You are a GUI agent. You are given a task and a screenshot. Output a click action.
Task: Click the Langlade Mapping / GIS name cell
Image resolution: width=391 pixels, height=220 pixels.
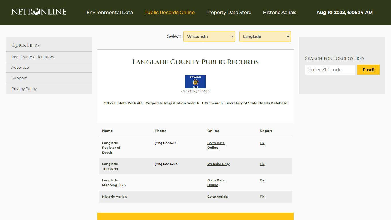(114, 182)
